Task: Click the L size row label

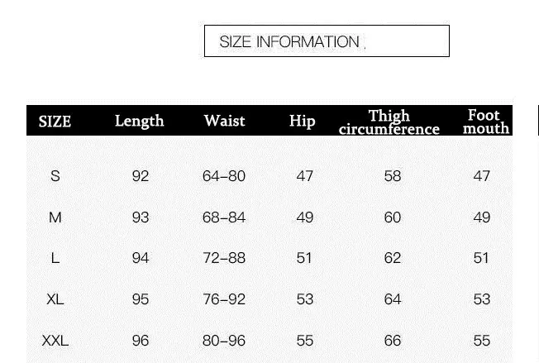Action: pyautogui.click(x=55, y=258)
